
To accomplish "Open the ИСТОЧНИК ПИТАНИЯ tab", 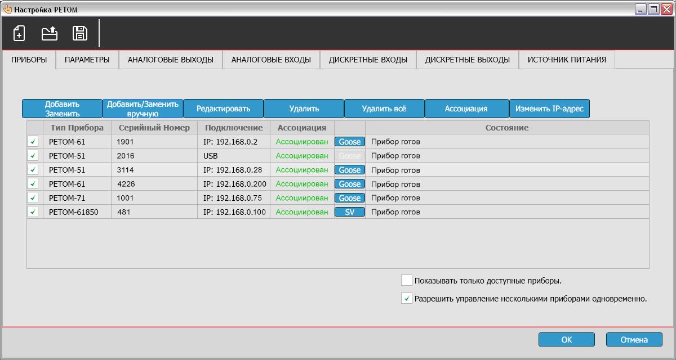I will (x=567, y=60).
